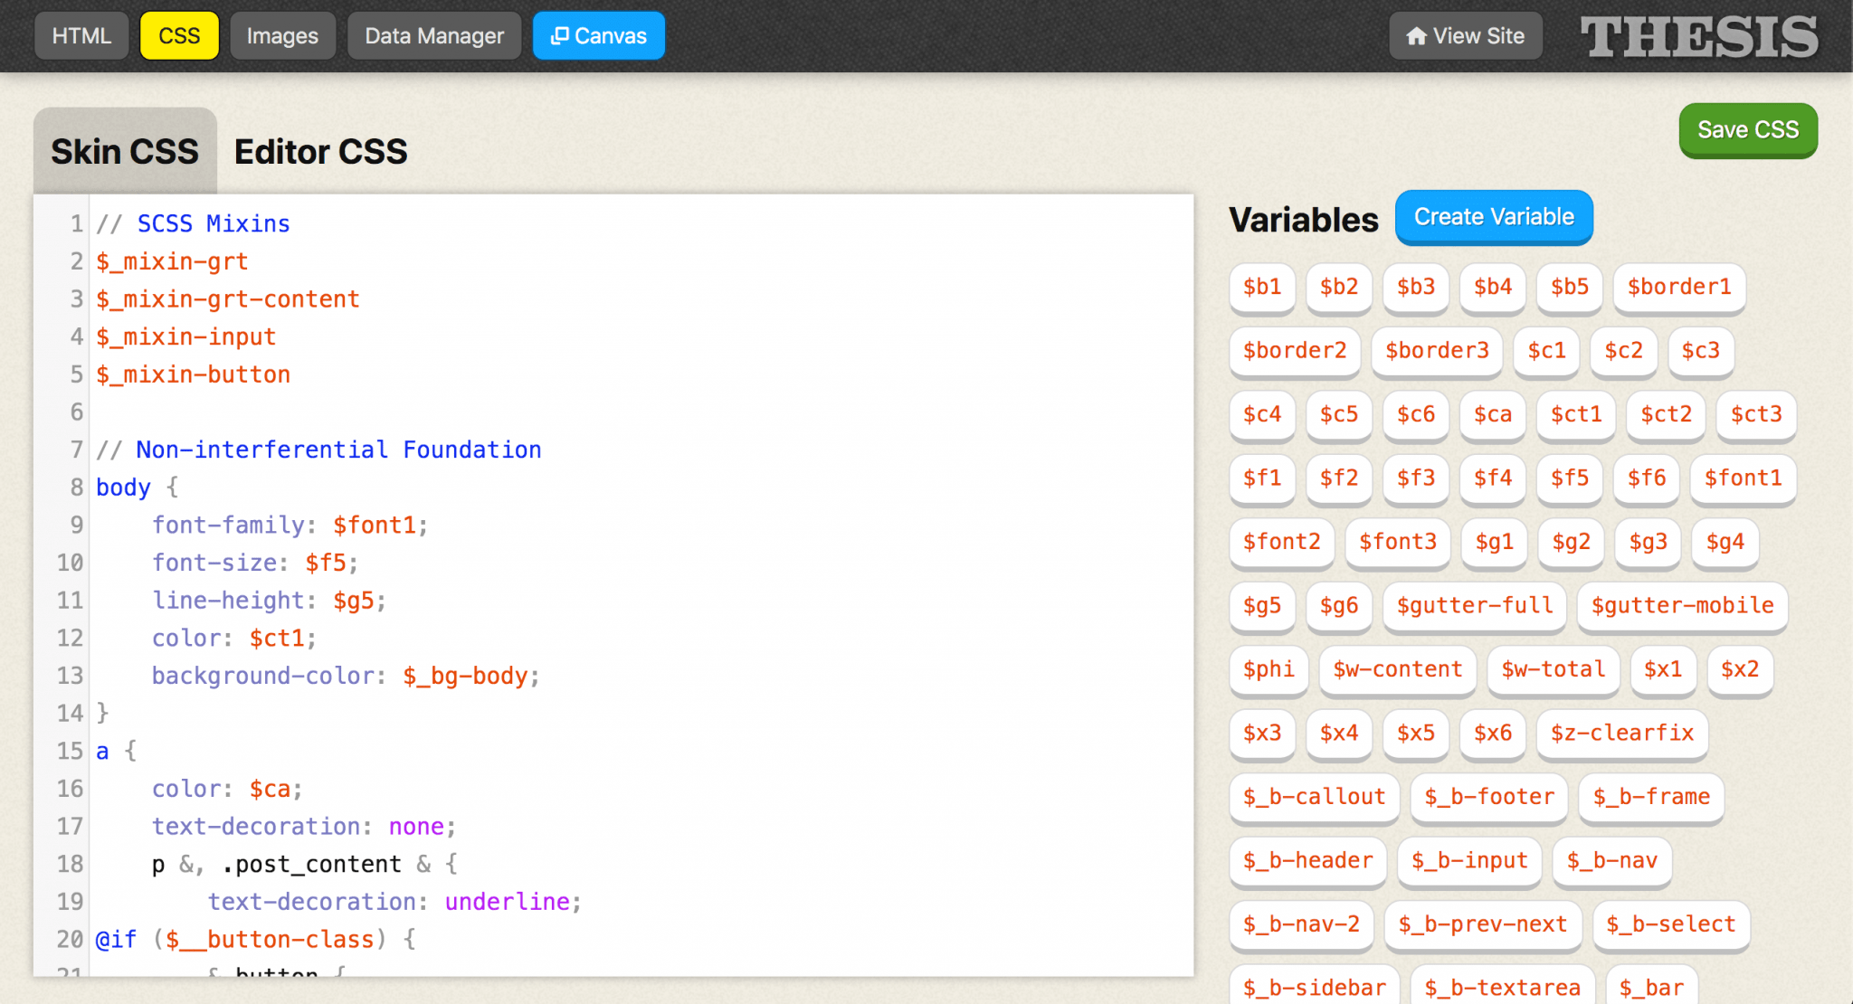Click the $z-clearfix variable
The width and height of the screenshot is (1853, 1004).
[1622, 734]
